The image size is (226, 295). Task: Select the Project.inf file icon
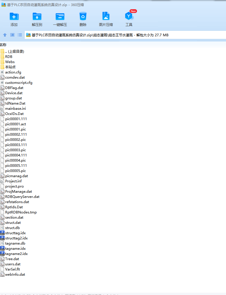(2, 181)
